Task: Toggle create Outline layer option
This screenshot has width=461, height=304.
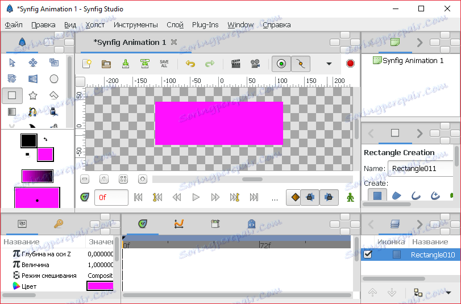Action: click(416, 195)
